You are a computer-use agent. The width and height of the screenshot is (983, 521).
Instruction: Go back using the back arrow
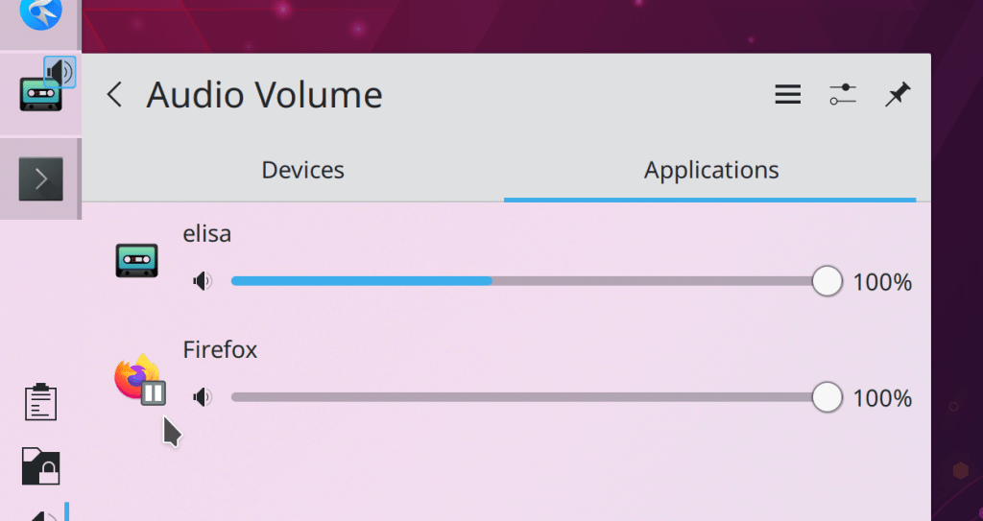(115, 95)
